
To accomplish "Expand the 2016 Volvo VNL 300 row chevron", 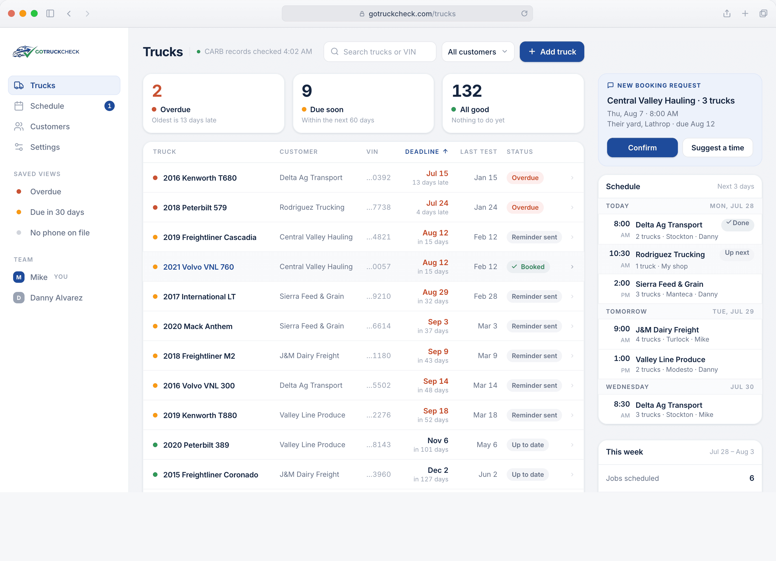I will tap(572, 386).
